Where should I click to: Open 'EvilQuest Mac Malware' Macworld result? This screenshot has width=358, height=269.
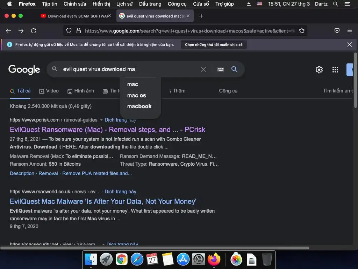tap(103, 201)
